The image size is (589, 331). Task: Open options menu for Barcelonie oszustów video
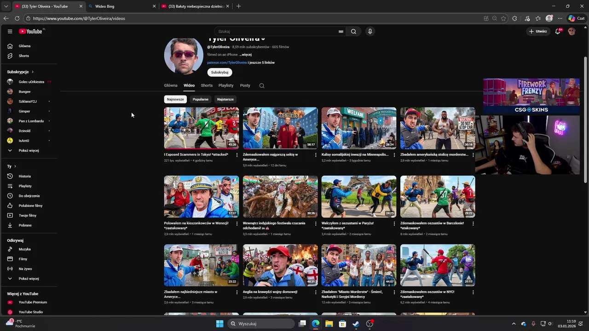pyautogui.click(x=473, y=223)
